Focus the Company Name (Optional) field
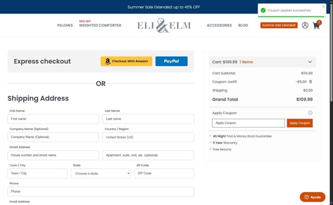Screen dimensions: 333x205 pos(53,137)
